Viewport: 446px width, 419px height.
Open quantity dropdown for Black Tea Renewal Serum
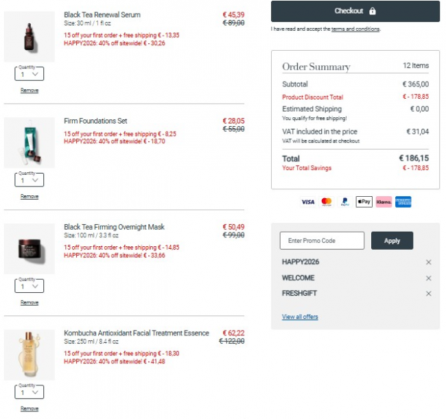[29, 74]
